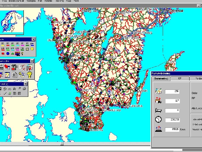Open the Profil menu
The width and height of the screenshot is (202, 152).
(76, 1)
